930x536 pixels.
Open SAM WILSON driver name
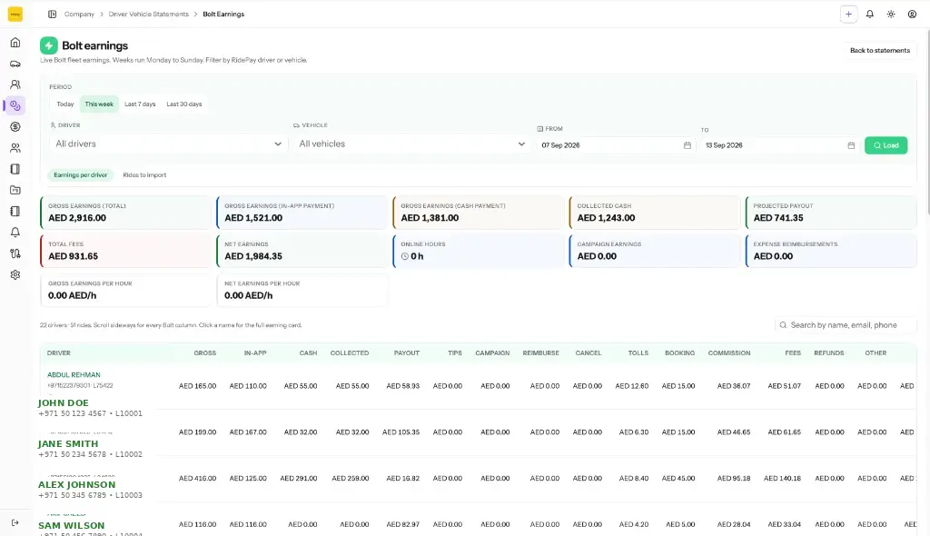pyautogui.click(x=71, y=526)
